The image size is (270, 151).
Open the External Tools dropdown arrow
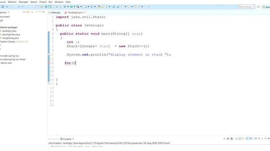(81, 7)
